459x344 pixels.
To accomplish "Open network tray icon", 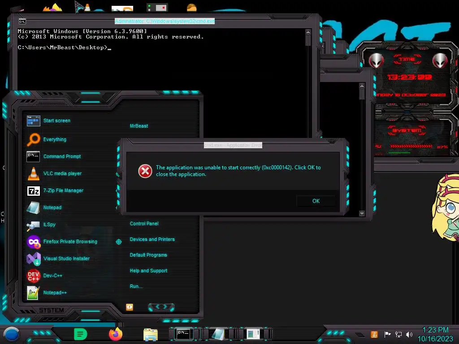I will (x=398, y=334).
